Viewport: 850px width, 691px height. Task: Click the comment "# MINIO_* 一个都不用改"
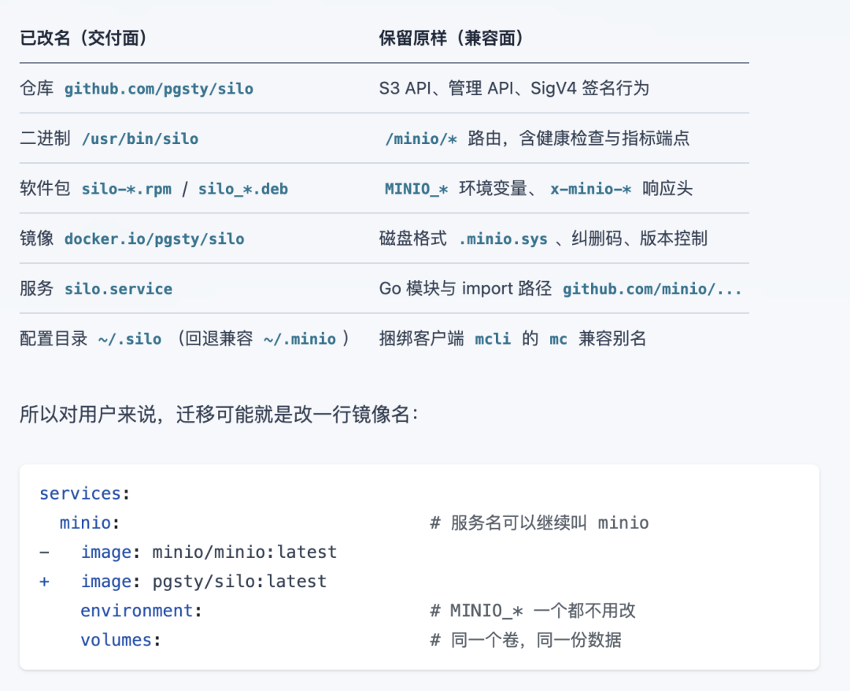[532, 611]
